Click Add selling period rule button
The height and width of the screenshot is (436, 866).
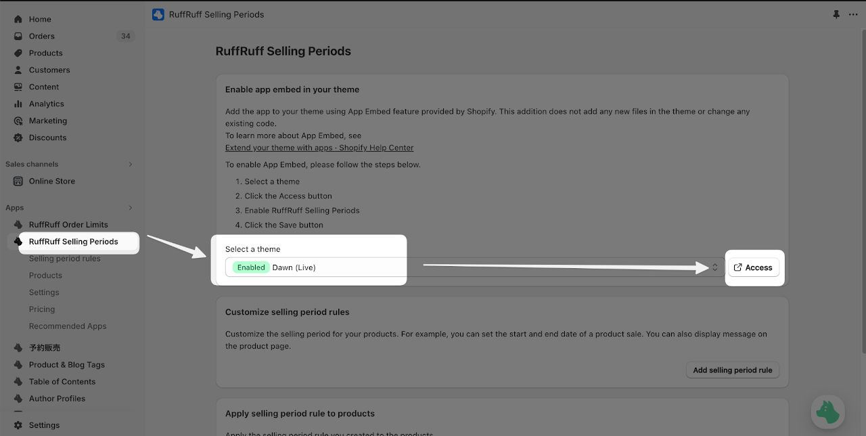pyautogui.click(x=733, y=370)
